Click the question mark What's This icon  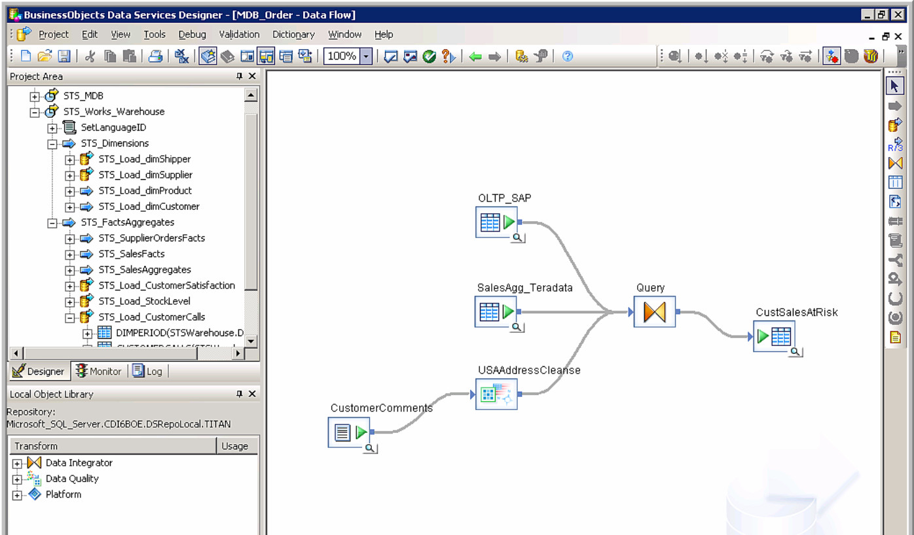click(x=448, y=56)
